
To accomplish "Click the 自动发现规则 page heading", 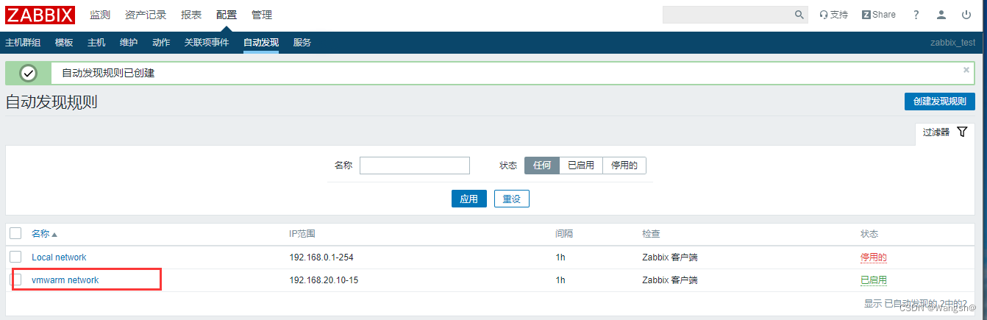I will pyautogui.click(x=51, y=102).
